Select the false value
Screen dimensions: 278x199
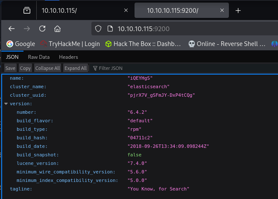(x=135, y=155)
